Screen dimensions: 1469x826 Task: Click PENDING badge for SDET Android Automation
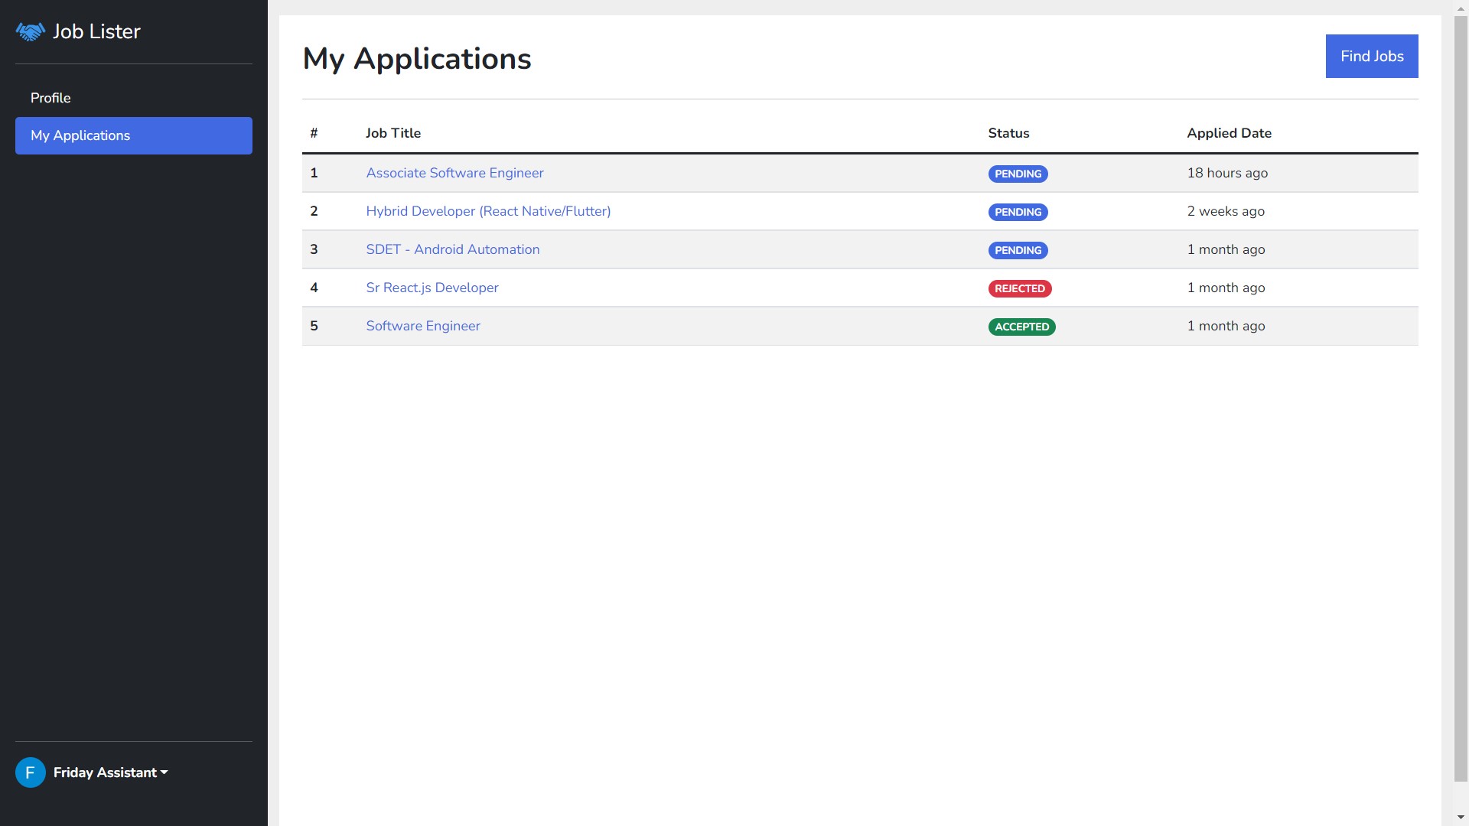coord(1018,250)
